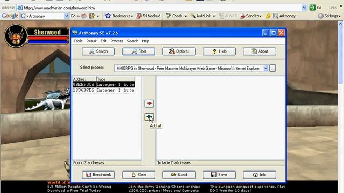The image size is (344, 193).
Task: Open the Result menu
Action: click(x=91, y=41)
